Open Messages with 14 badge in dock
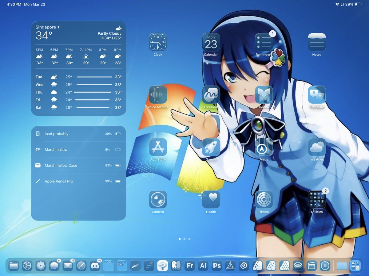Screen dimensions: 369x276 (54, 266)
